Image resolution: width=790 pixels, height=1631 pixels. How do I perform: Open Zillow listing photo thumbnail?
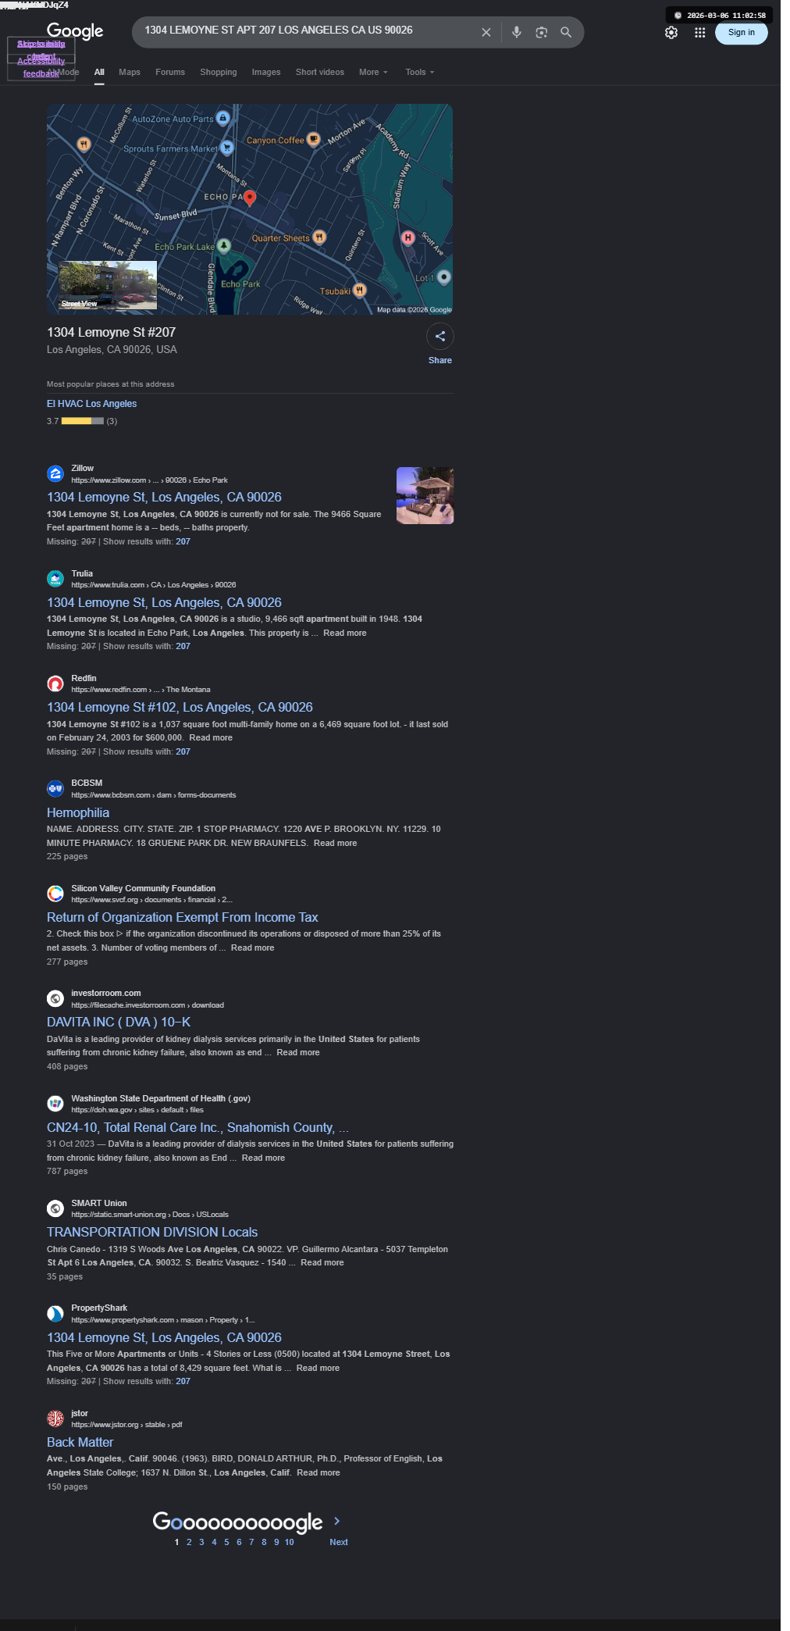(x=425, y=495)
